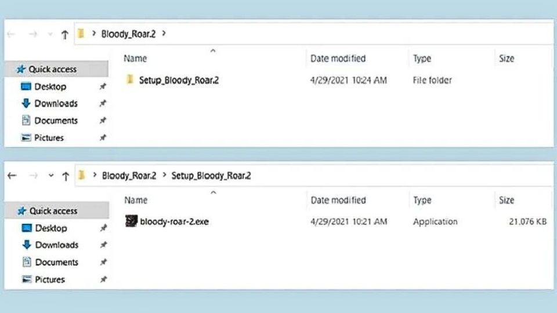Screen dimensions: 557x313
Task: Select Bloody_Roar.2 breadcrumb in lower address bar
Action: tap(129, 176)
